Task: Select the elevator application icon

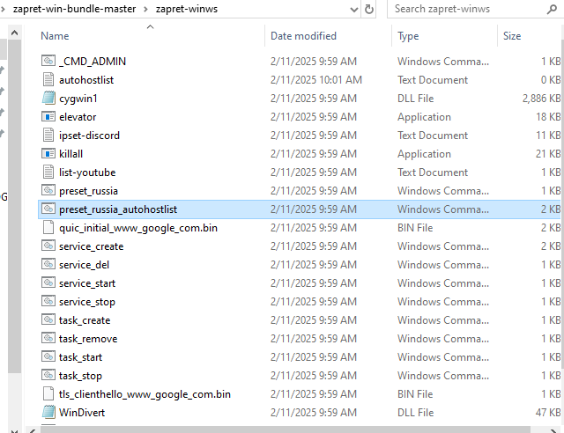Action: point(48,116)
